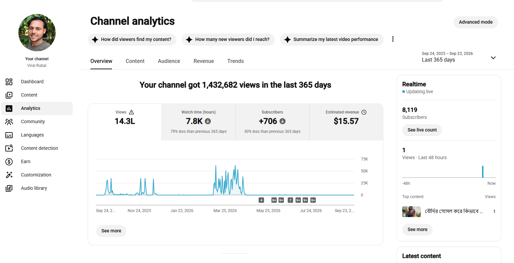Switch to the Trends tab
514x263 pixels.
235,61
